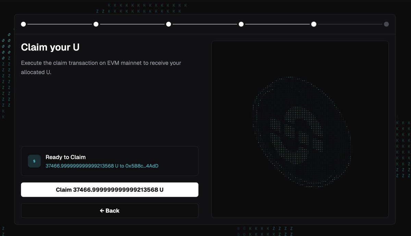
Task: Click progress line between first and second steps
Action: point(60,24)
